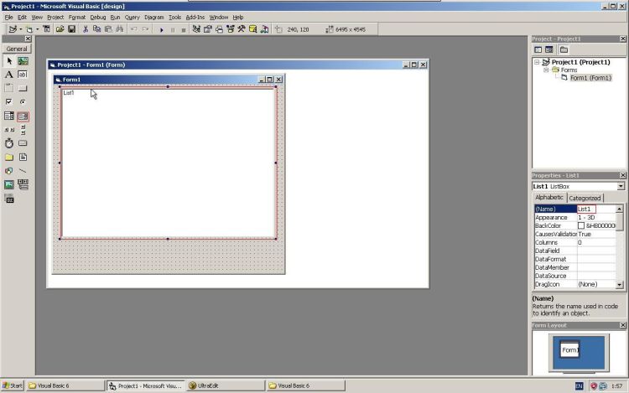Open the File menu

[x=8, y=18]
